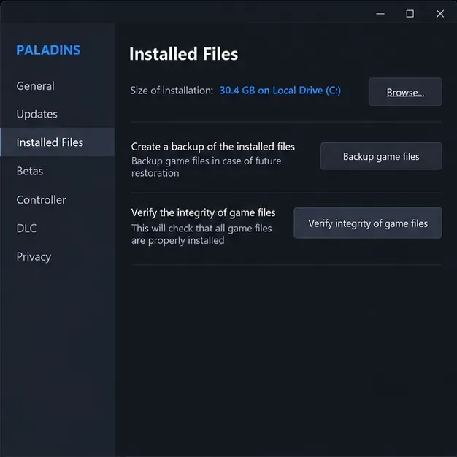
Task: Click the Browse... button
Action: (x=405, y=92)
